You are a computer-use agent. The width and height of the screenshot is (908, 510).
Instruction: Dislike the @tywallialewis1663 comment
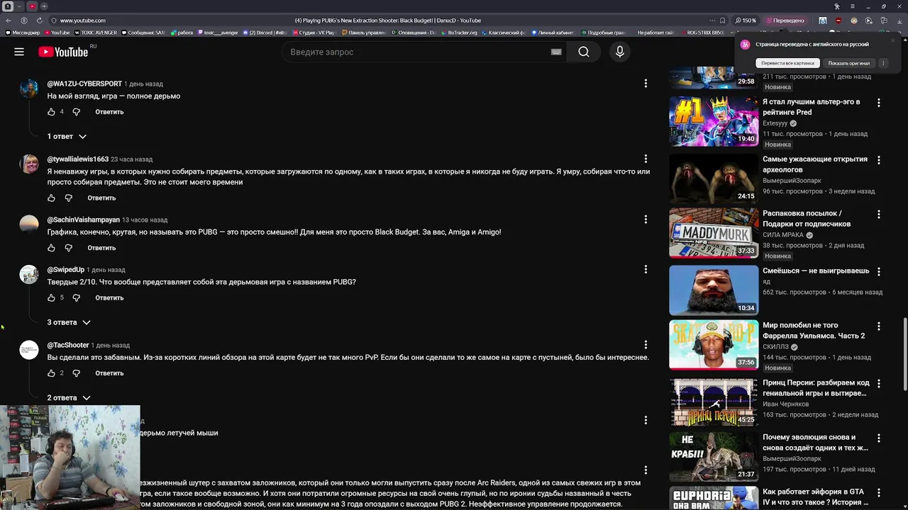[68, 198]
